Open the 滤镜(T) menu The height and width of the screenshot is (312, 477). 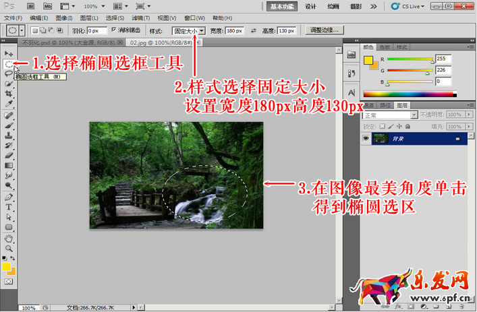click(140, 18)
